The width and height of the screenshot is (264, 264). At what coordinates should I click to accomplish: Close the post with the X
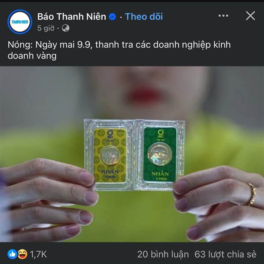pos(250,16)
